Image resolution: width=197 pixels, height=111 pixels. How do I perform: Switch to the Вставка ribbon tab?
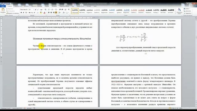tap(26, 6)
